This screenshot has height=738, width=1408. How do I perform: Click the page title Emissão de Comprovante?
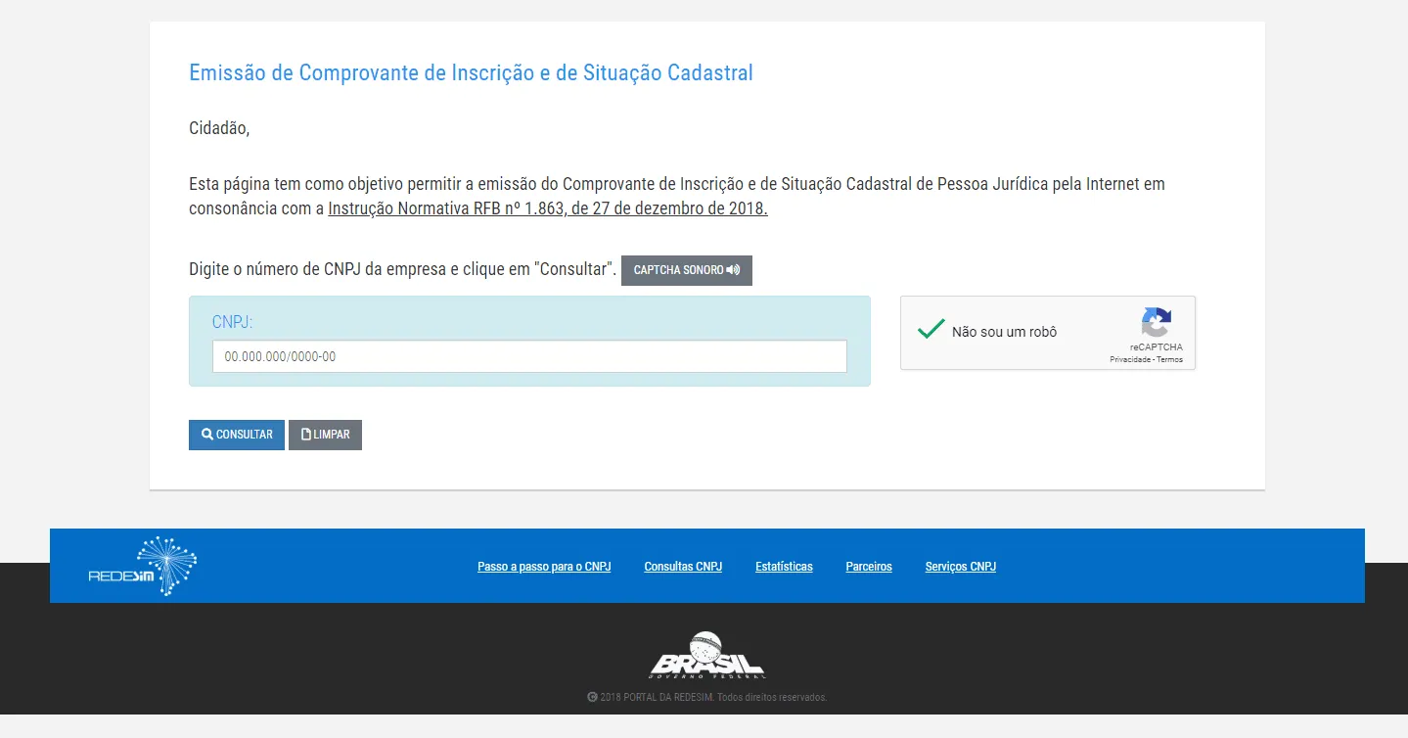[471, 72]
